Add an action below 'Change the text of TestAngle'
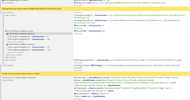This screenshot has width=190, height=100. point(78,70)
